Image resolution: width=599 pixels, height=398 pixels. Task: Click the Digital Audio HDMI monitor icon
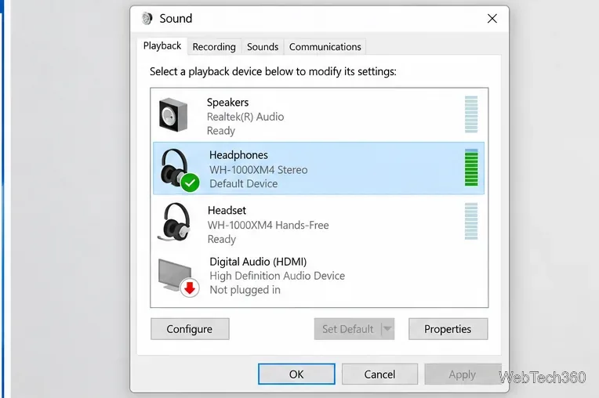(x=179, y=277)
